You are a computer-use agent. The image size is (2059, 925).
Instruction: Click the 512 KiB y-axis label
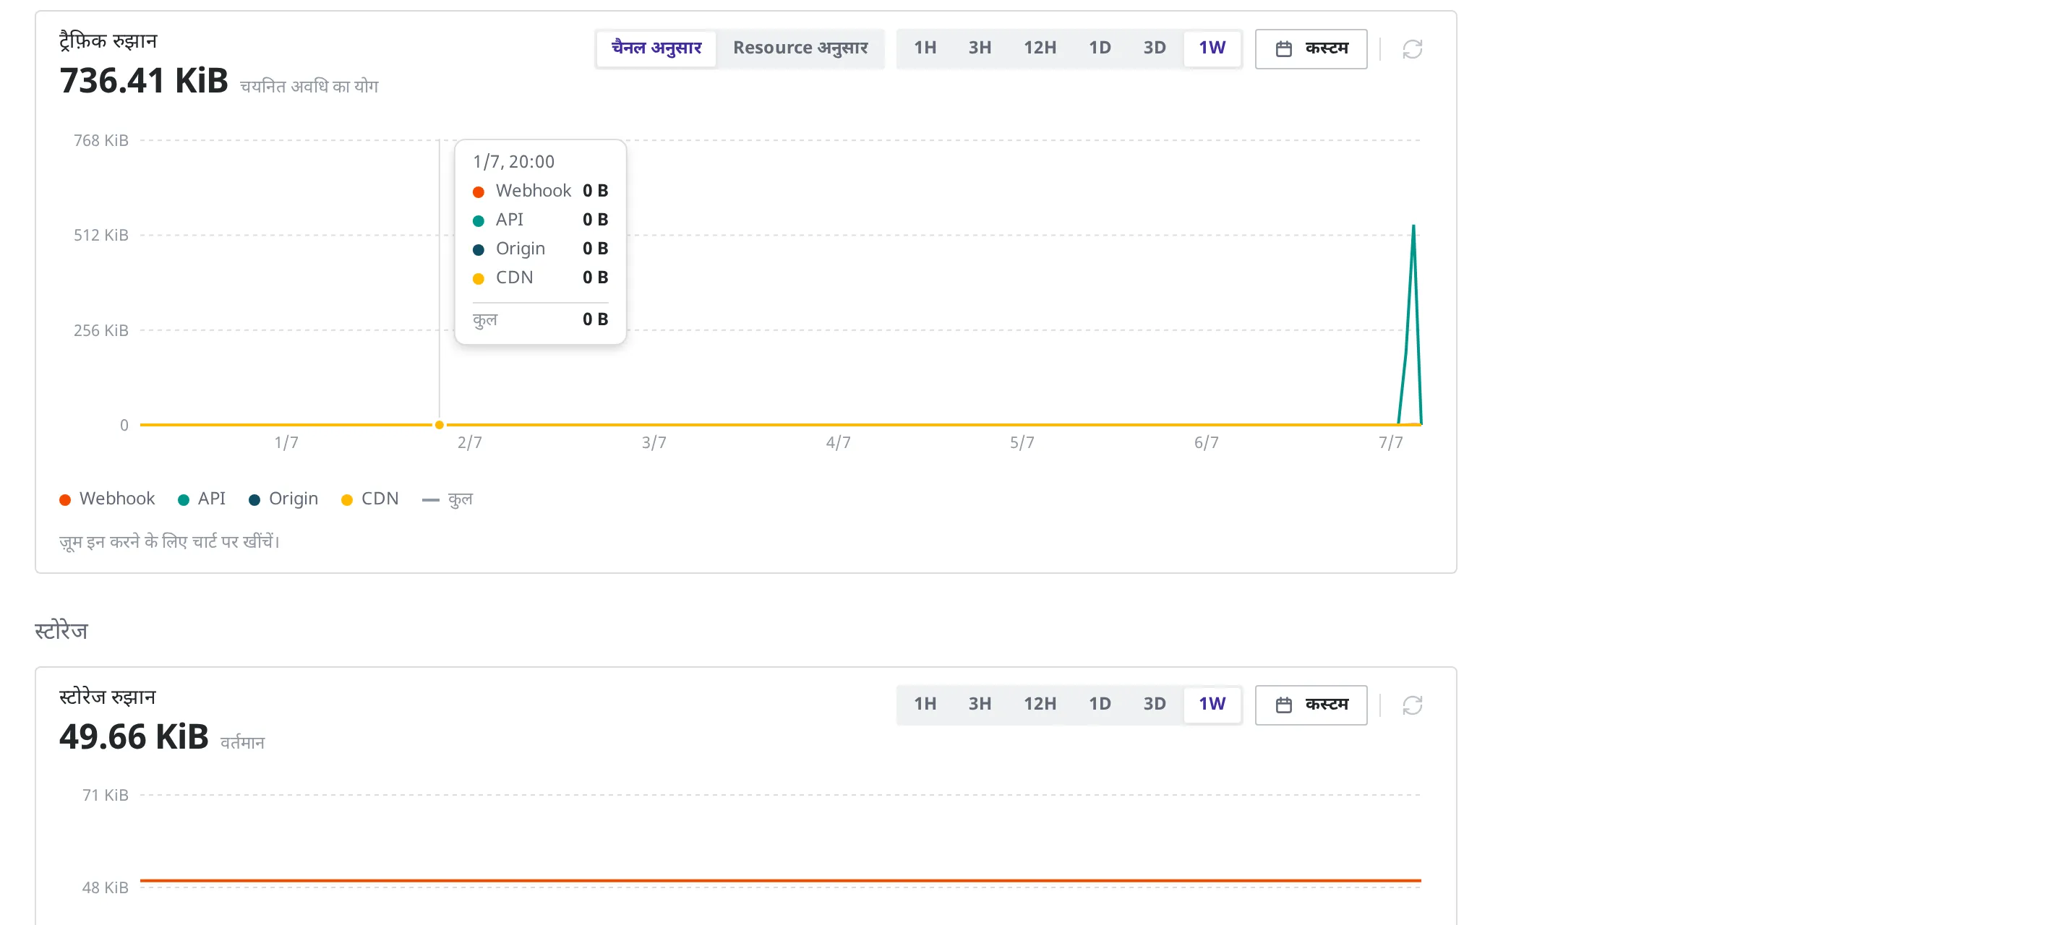(100, 235)
